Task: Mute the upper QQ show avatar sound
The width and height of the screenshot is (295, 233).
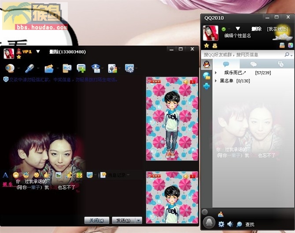Action: pos(186,82)
